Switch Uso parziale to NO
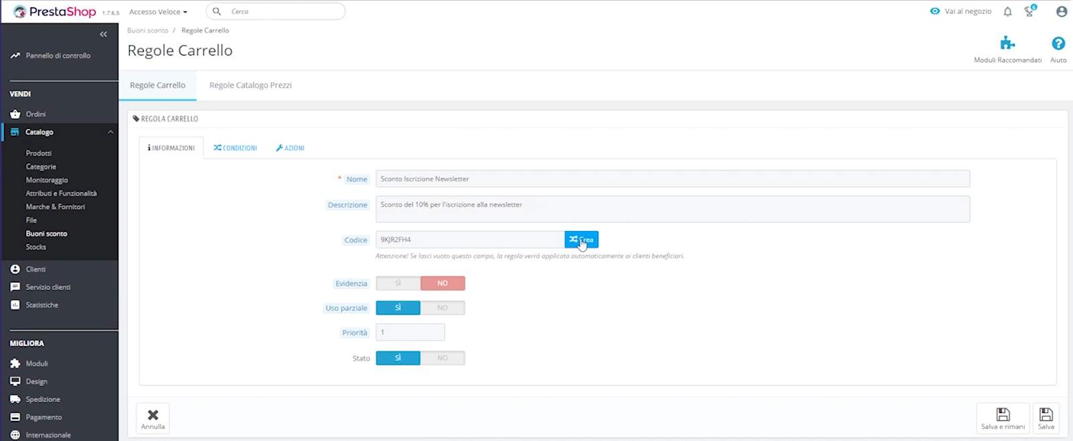Viewport: 1073px width, 441px height. pyautogui.click(x=442, y=308)
